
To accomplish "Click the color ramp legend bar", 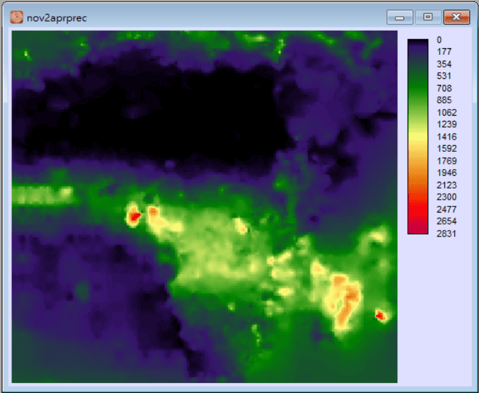I will (418, 136).
